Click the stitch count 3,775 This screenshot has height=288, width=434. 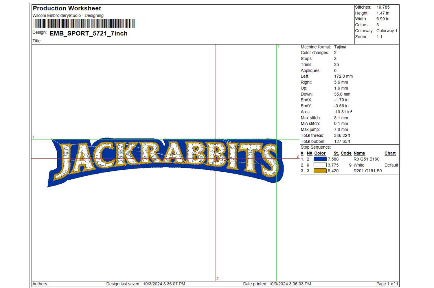pos(333,165)
